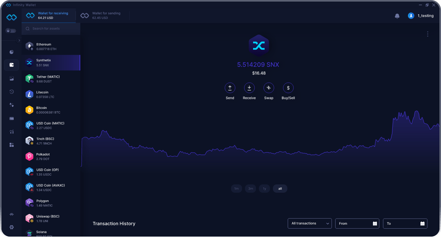Select the all chart range
The width and height of the screenshot is (441, 238).
pyautogui.click(x=280, y=188)
